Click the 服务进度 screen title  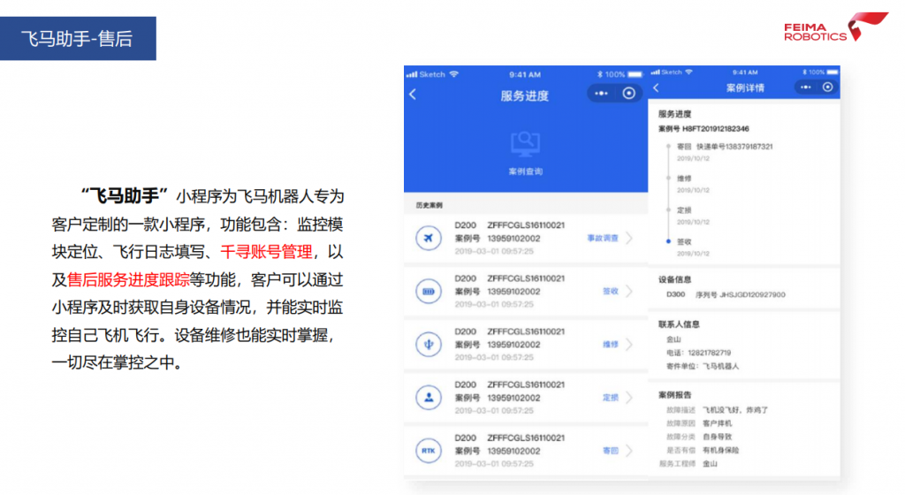click(525, 95)
